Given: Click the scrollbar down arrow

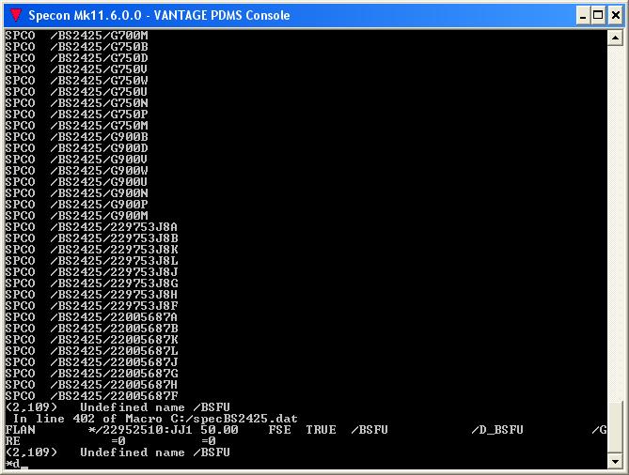Looking at the screenshot, I should [615, 461].
